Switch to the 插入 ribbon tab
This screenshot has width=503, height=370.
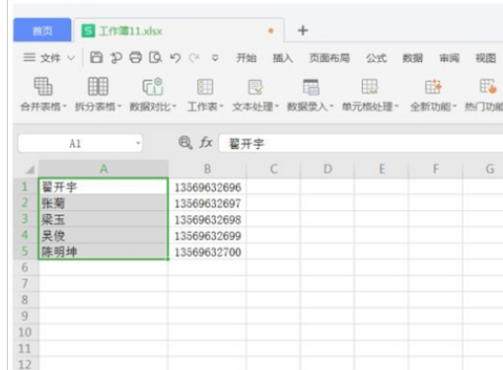283,58
